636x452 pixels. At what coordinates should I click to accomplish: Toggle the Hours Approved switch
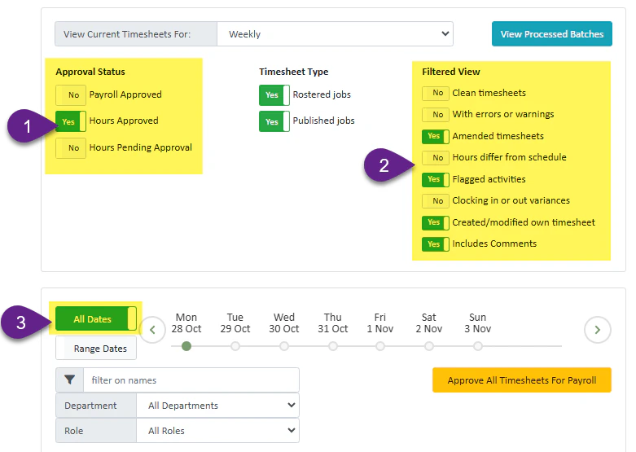coord(71,121)
